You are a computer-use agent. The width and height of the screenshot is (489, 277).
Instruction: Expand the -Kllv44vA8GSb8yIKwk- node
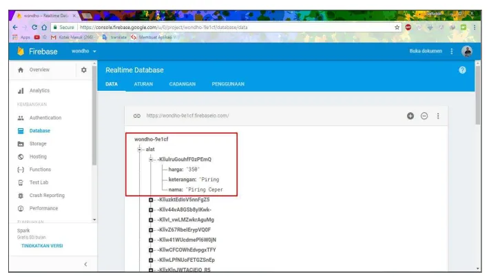(x=151, y=210)
